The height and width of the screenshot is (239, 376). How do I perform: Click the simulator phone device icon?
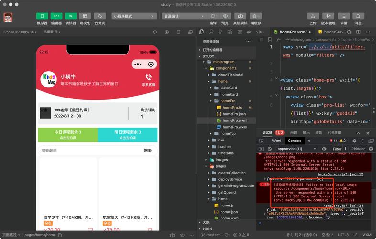pyautogui.click(x=178, y=32)
